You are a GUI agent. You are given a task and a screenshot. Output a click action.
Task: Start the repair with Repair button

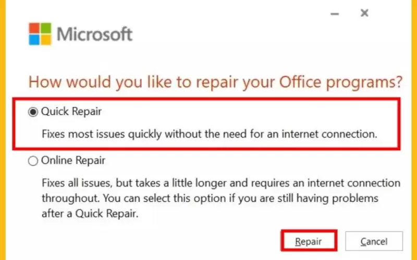coord(309,241)
